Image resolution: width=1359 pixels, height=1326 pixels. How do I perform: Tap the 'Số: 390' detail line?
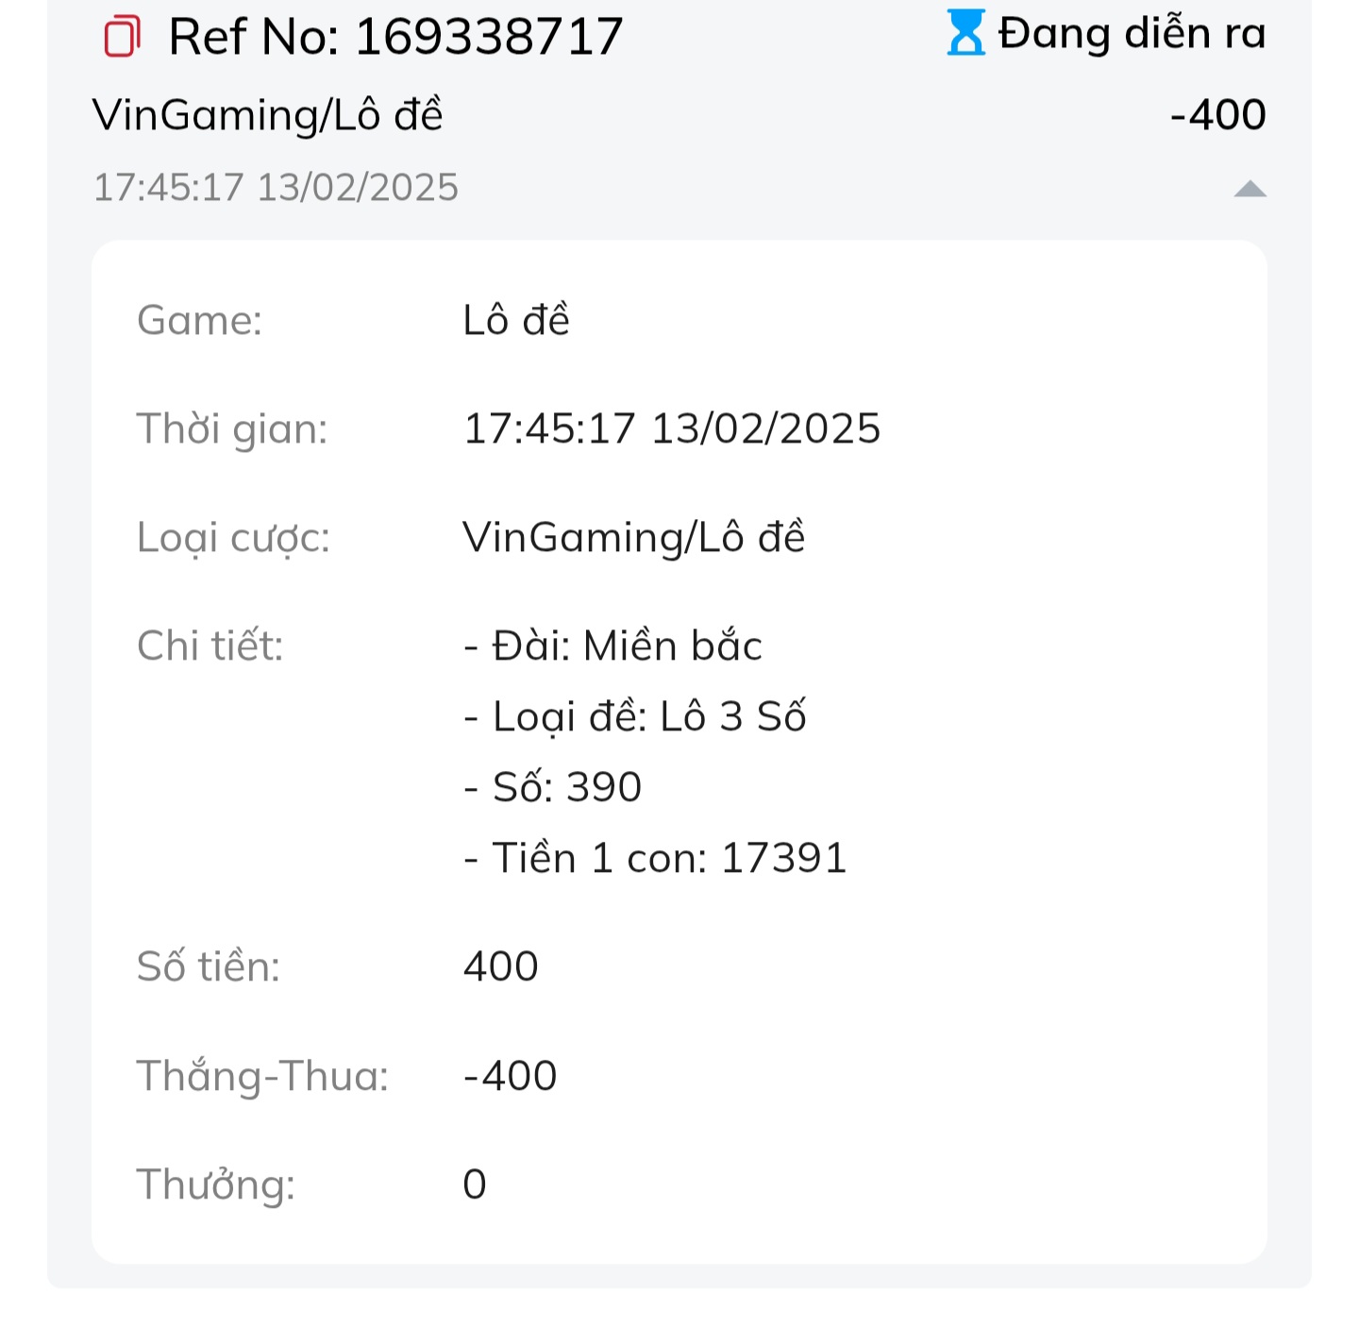pos(553,787)
